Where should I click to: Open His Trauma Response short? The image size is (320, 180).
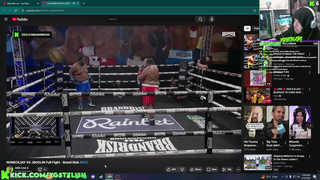pyautogui.click(x=255, y=122)
